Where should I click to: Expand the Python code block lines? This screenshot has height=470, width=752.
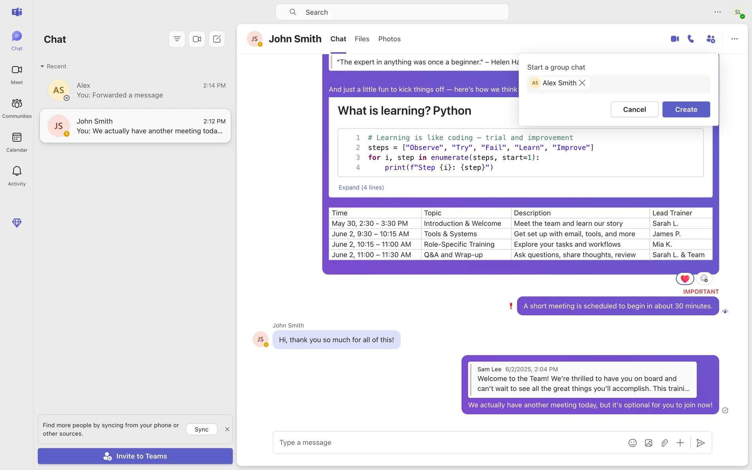pos(361,187)
